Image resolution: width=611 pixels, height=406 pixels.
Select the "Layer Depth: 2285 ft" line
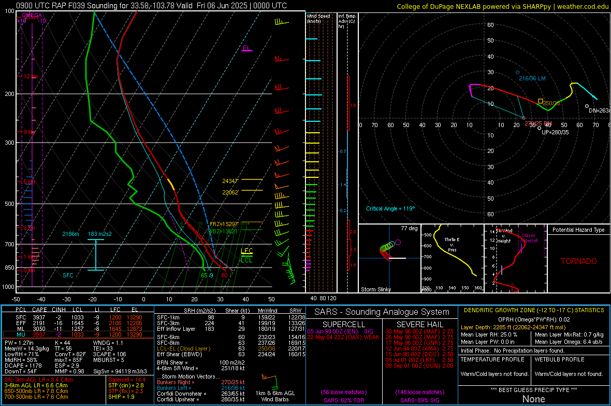point(513,328)
